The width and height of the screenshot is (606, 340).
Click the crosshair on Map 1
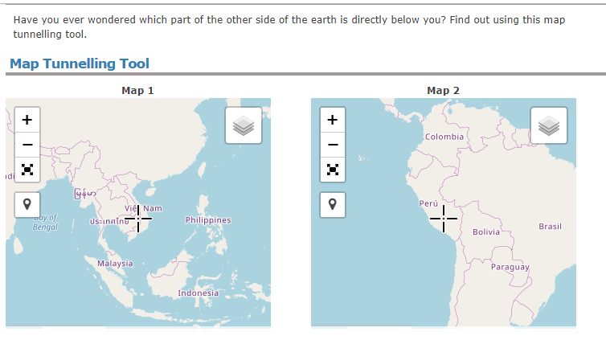(138, 218)
